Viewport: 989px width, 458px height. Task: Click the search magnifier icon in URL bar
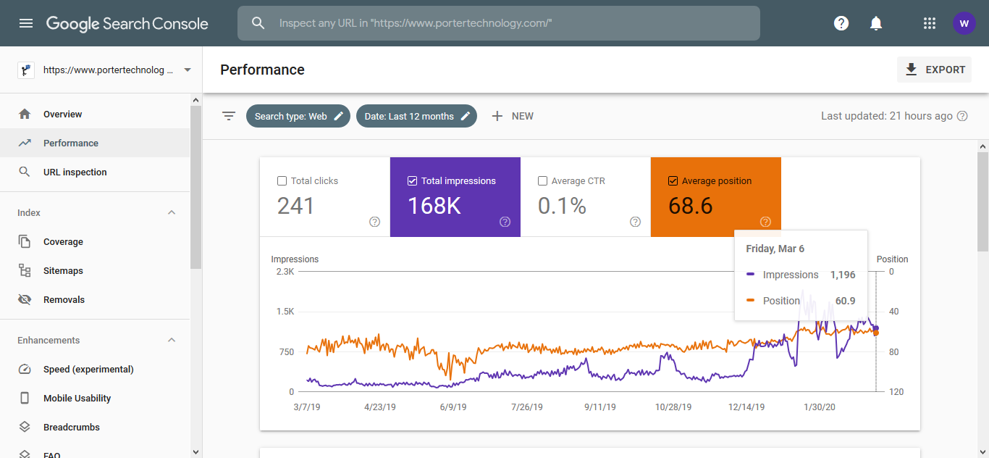258,23
